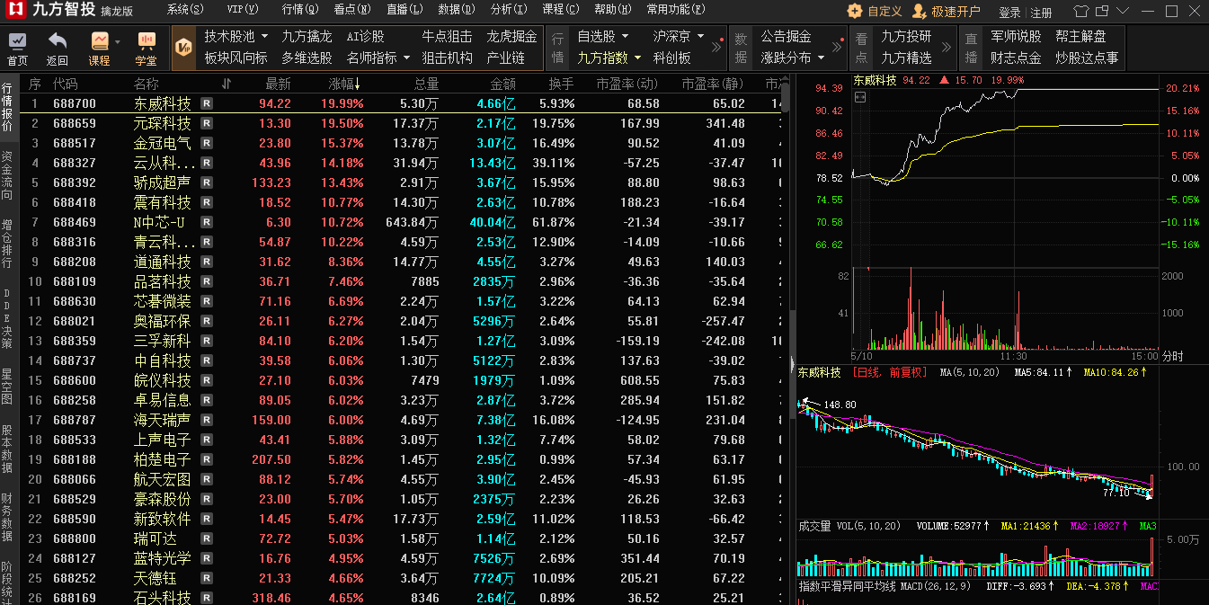Click the chart sync icon below 东威科技

[x=859, y=97]
